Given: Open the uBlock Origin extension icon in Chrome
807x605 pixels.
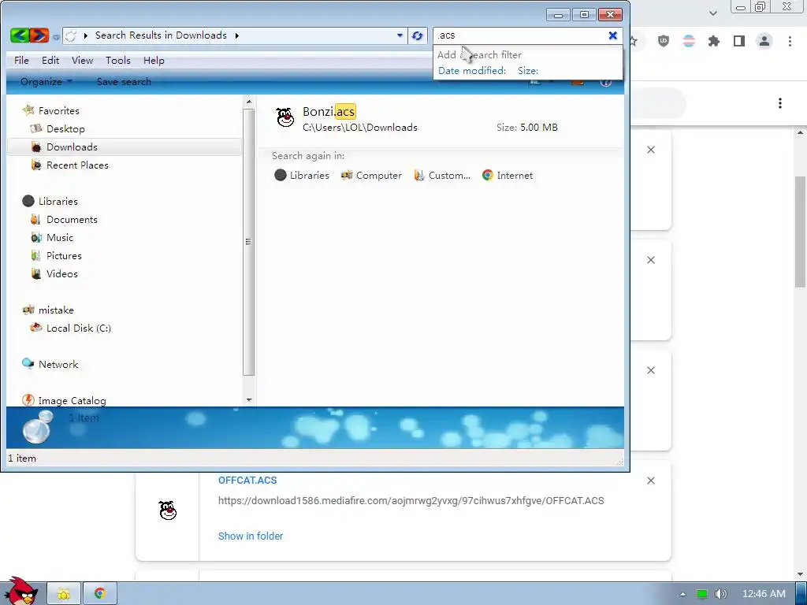Looking at the screenshot, I should 664,41.
